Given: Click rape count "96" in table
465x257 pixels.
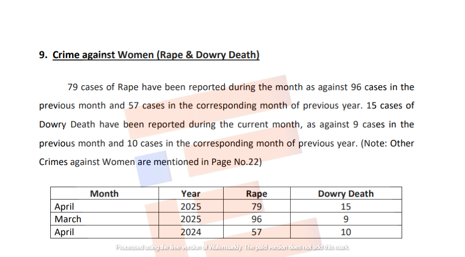Looking at the screenshot, I should [256, 219].
